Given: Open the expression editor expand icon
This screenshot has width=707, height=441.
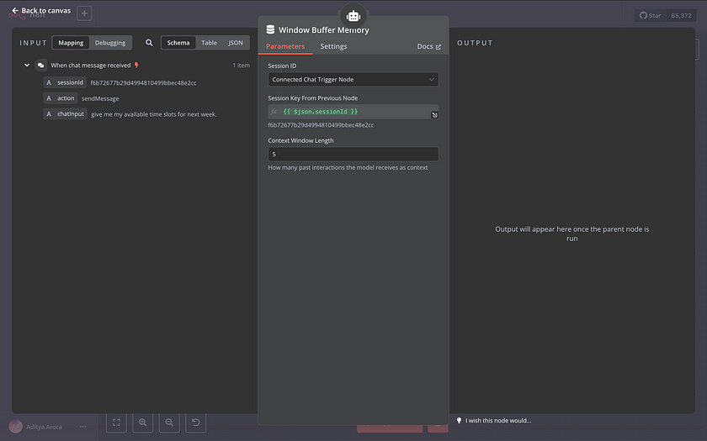Looking at the screenshot, I should (434, 115).
